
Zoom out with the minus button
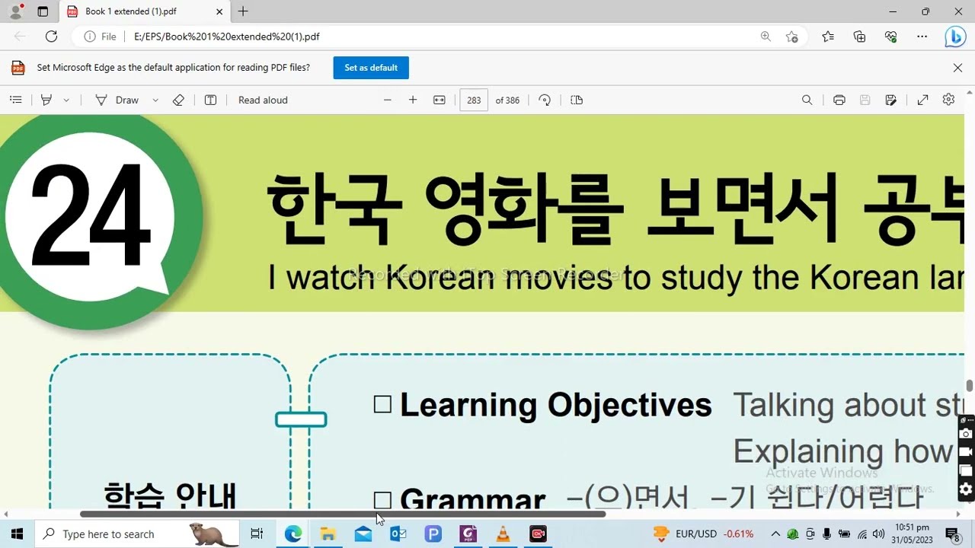click(388, 100)
